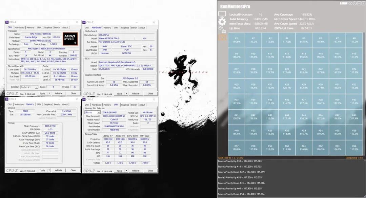This screenshot has height=198, width=366.
Task: Click the clock history icon in RunMemtestPro title bar
Action: [350, 3]
